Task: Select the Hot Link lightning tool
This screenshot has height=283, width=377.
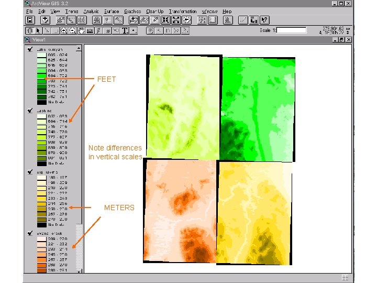Action: 98,31
